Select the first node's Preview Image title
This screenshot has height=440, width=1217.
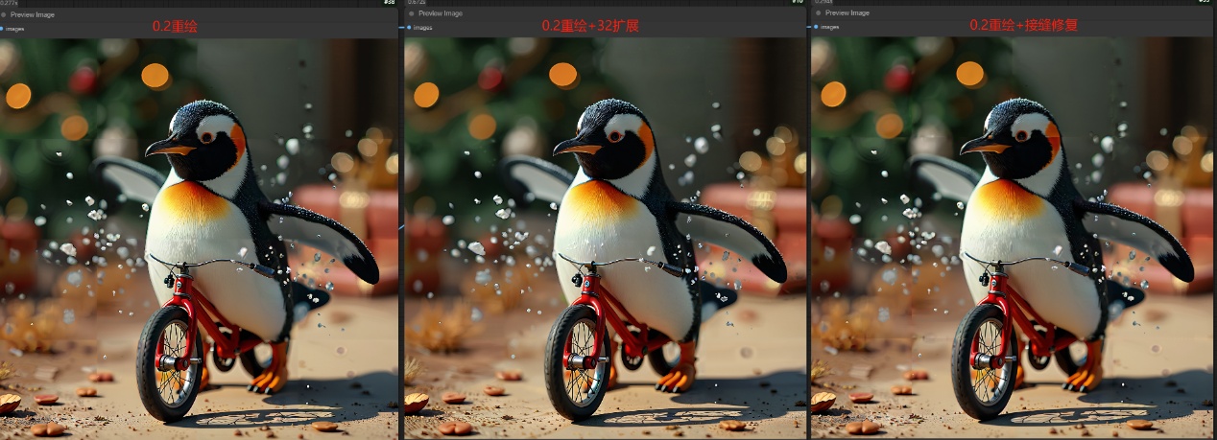pos(33,14)
